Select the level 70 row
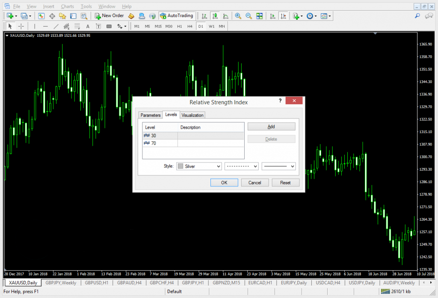Viewport: 438px width, 298px height. point(193,143)
